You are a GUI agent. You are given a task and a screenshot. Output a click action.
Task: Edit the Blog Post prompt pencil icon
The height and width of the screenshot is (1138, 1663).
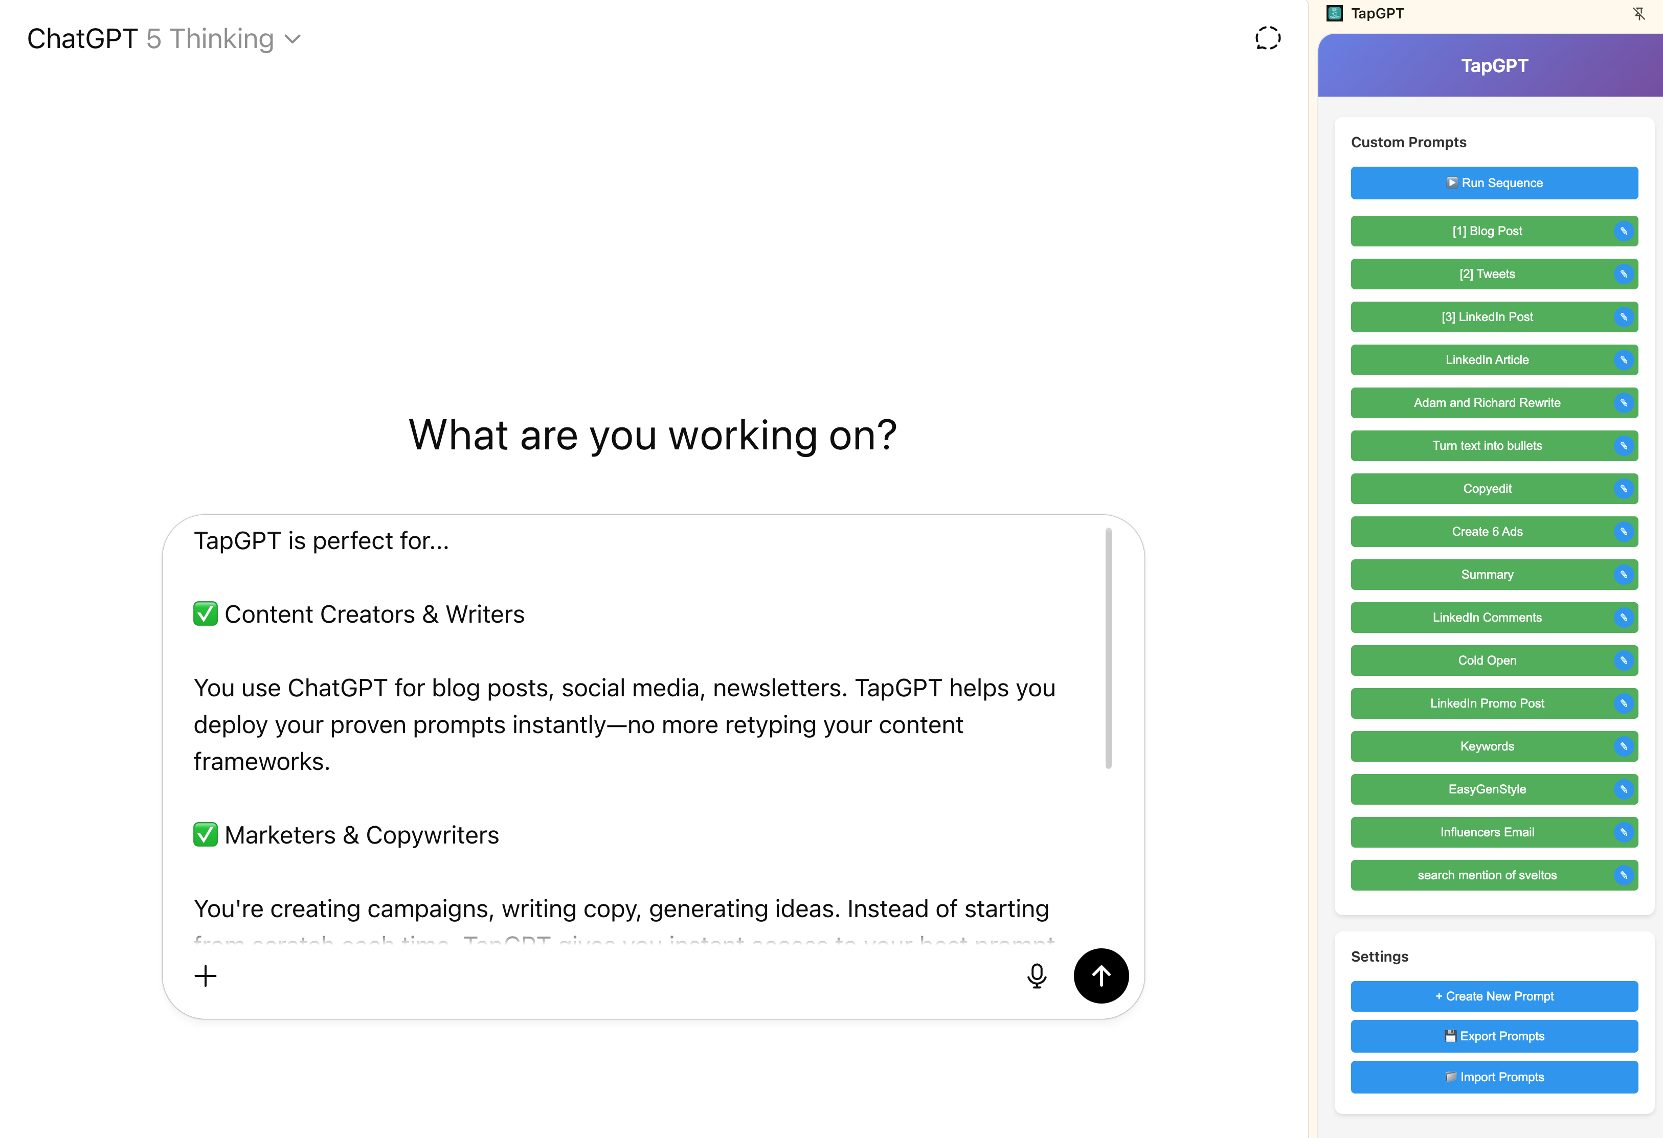(1624, 231)
